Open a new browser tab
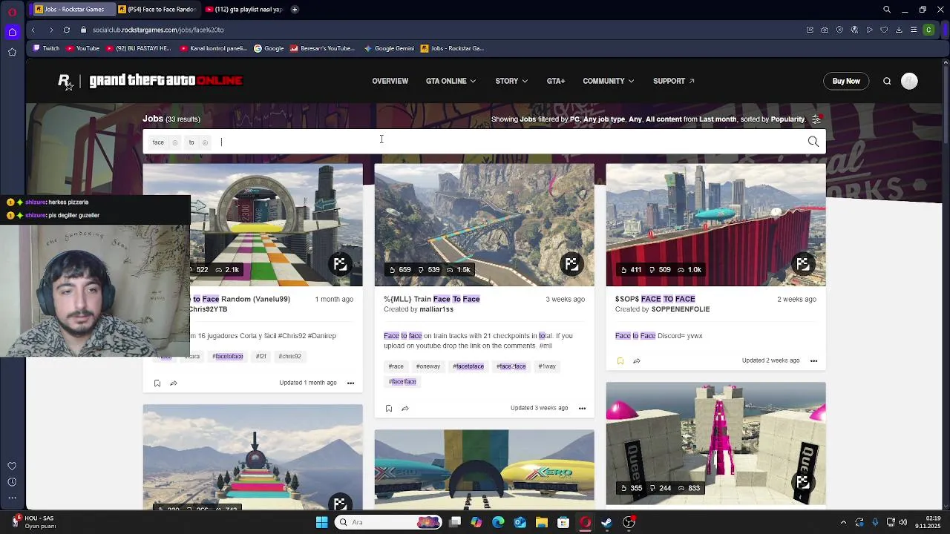The width and height of the screenshot is (950, 534). [295, 10]
